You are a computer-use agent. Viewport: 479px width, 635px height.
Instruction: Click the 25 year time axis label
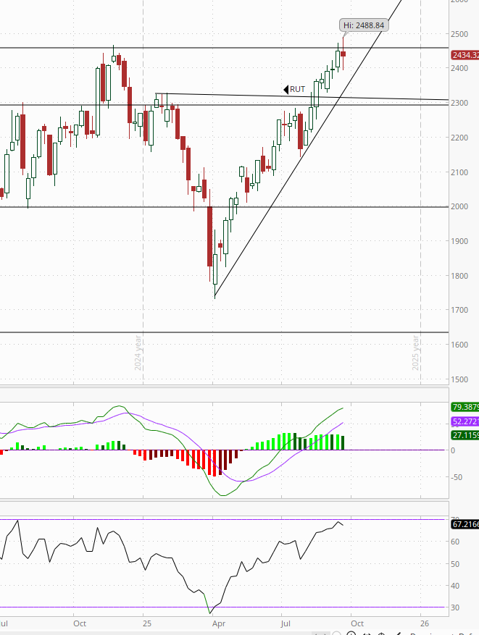pyautogui.click(x=146, y=623)
